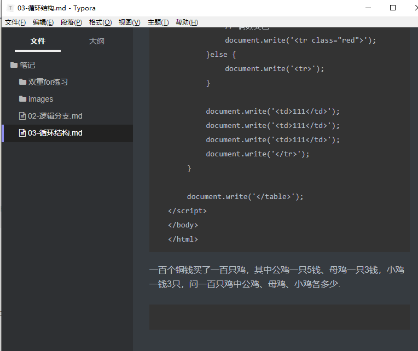Click the 02-逻辑分支.md file icon
Viewport: 418px width, 351px height.
(x=22, y=116)
